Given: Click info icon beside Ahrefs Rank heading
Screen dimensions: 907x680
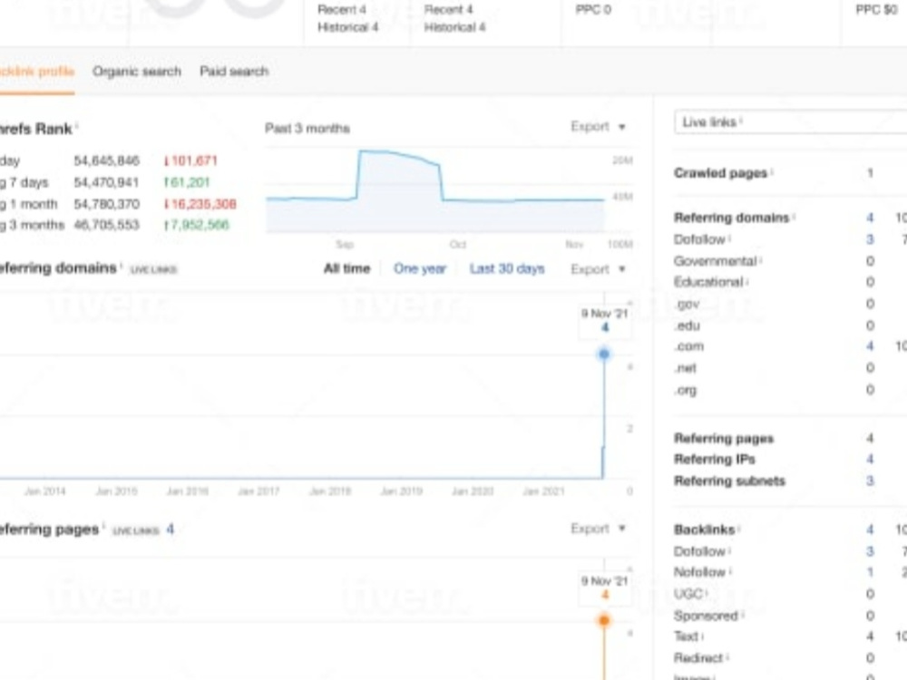Looking at the screenshot, I should [x=77, y=125].
